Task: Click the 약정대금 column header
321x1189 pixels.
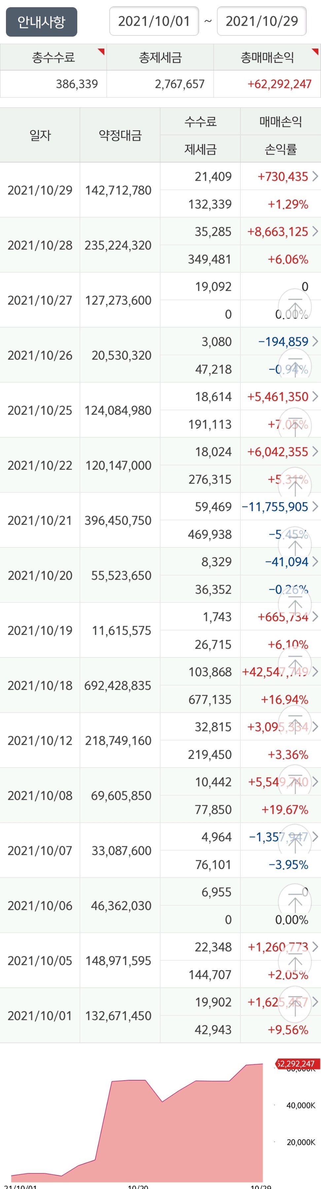Action: [x=120, y=135]
